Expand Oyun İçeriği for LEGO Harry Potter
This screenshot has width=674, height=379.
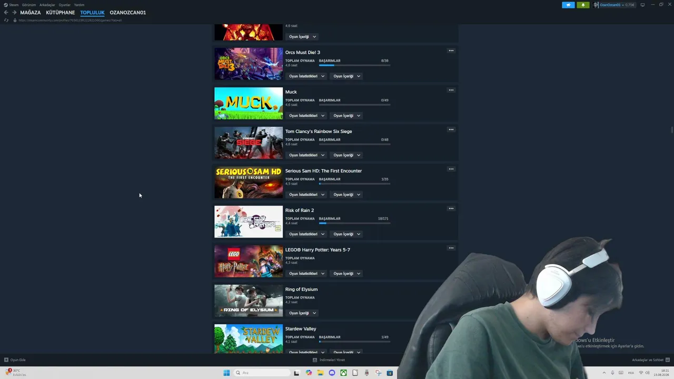tap(347, 274)
